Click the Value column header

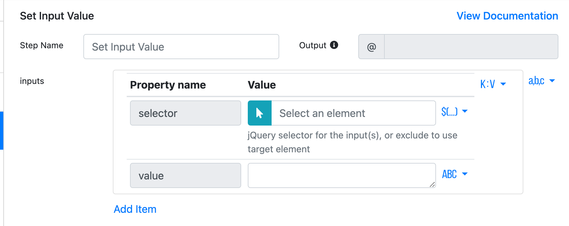(262, 85)
